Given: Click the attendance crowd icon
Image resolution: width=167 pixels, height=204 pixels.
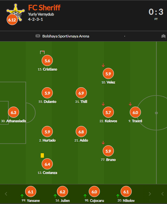Looking at the screenshot, I should click(x=164, y=36).
